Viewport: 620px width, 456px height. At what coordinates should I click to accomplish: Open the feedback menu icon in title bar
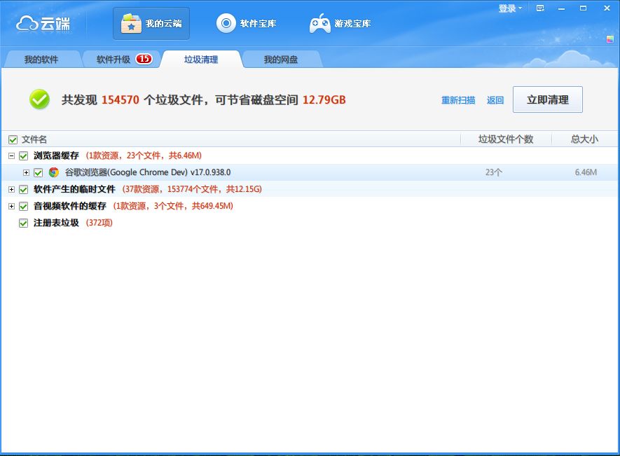pos(540,8)
